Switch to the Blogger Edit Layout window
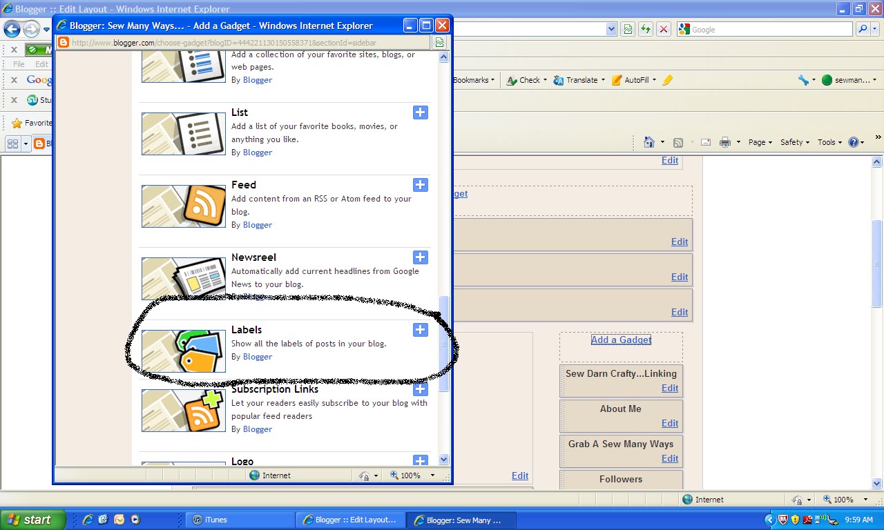884x530 pixels. click(x=351, y=520)
